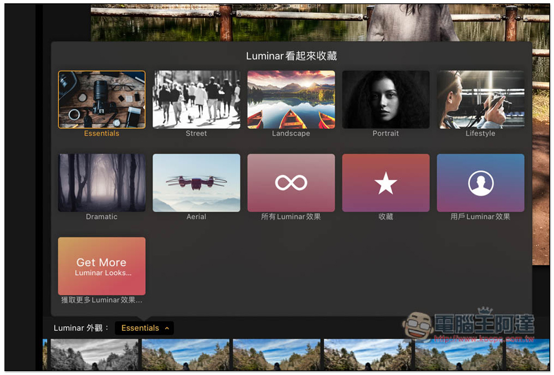This screenshot has width=554, height=375.
Task: Open the 收藏 star favorites tile
Action: click(x=386, y=183)
